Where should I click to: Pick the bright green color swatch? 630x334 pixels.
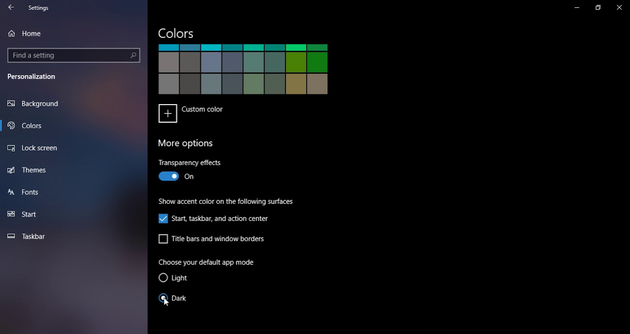[x=296, y=48]
